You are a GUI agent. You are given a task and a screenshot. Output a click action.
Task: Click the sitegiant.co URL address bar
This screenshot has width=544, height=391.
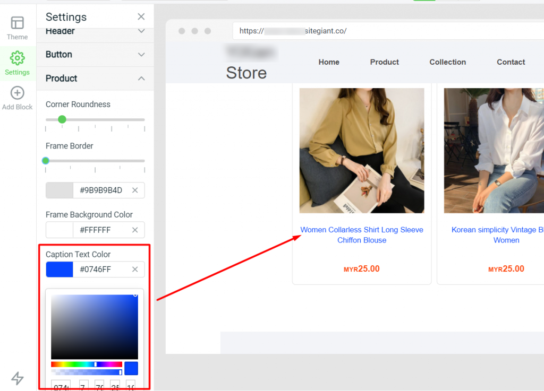pos(388,31)
